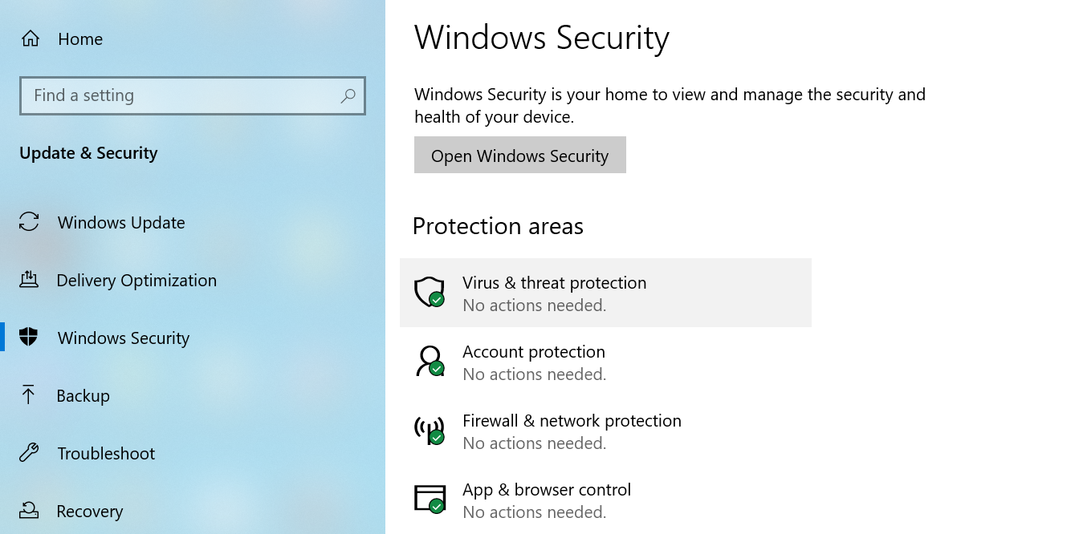The height and width of the screenshot is (534, 1071).
Task: Click the Delivery Optimization icon
Action: [x=28, y=280]
